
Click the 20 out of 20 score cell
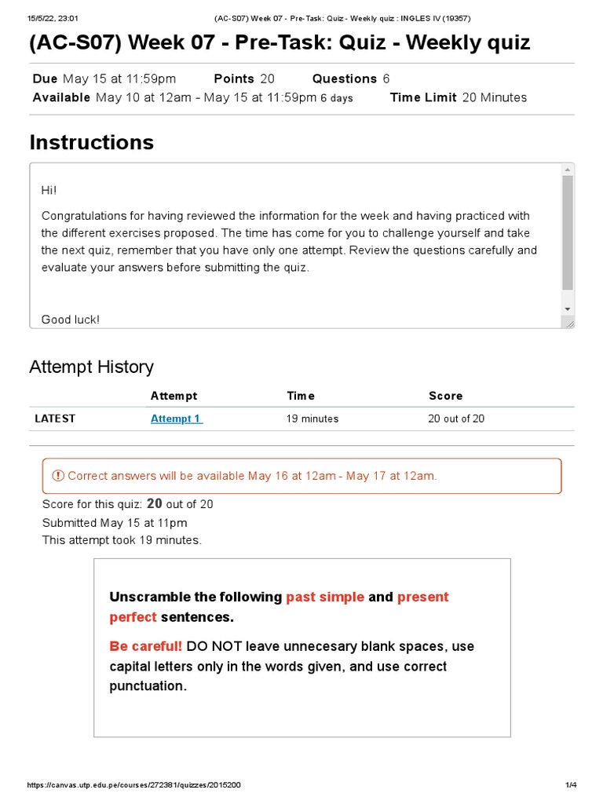click(456, 418)
